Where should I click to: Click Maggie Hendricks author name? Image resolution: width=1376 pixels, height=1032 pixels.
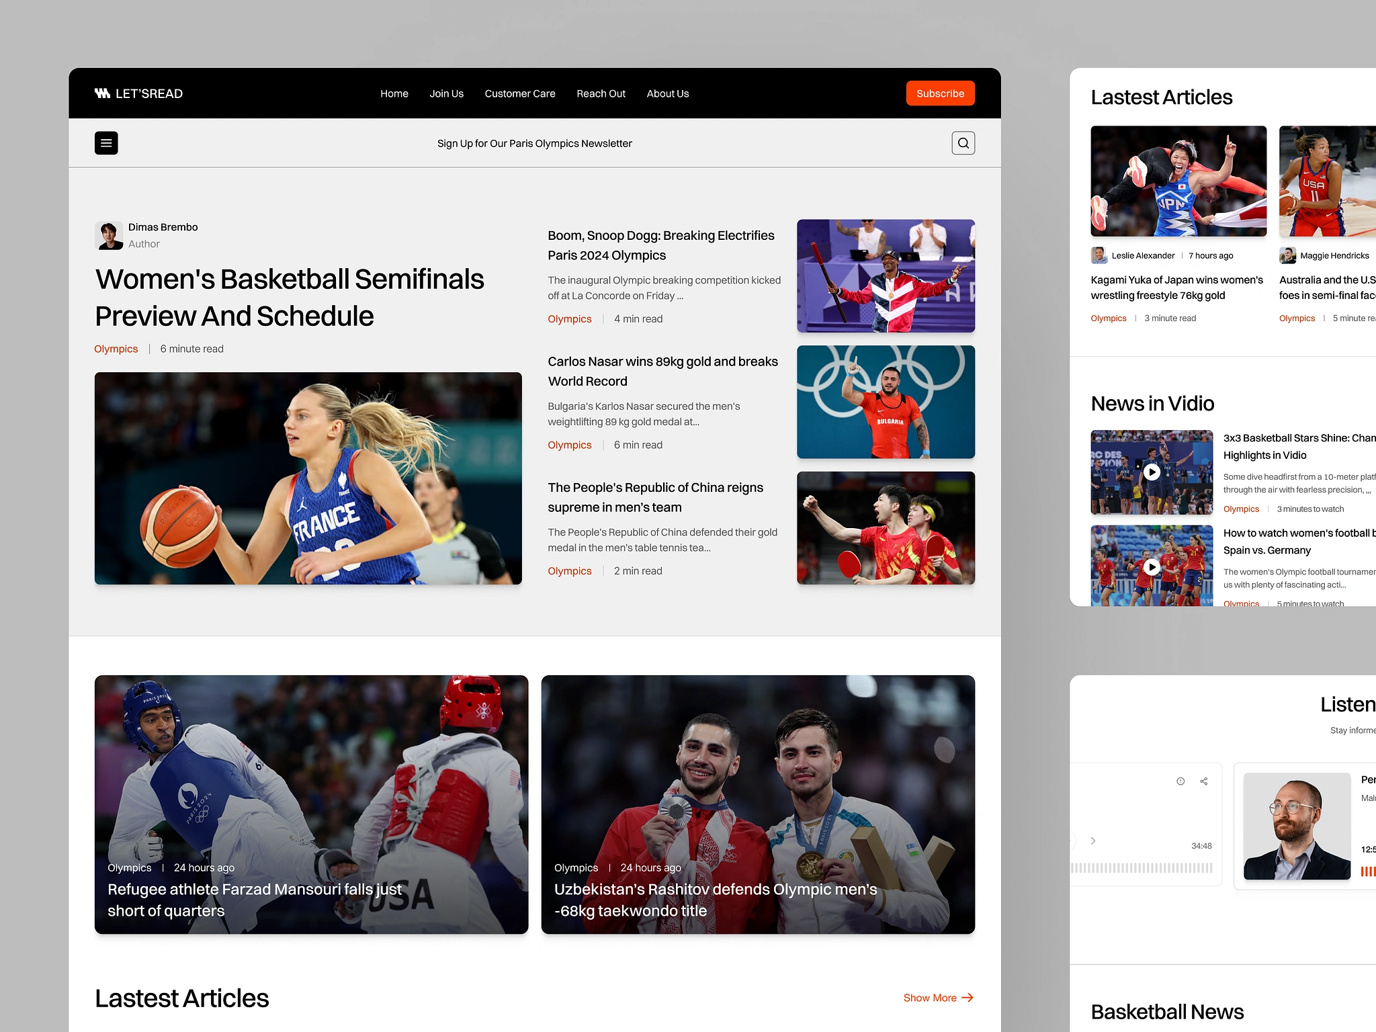(1334, 255)
